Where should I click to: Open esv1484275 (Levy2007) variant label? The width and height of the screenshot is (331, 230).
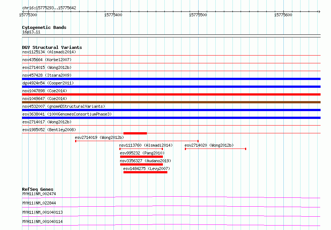coord(147,169)
